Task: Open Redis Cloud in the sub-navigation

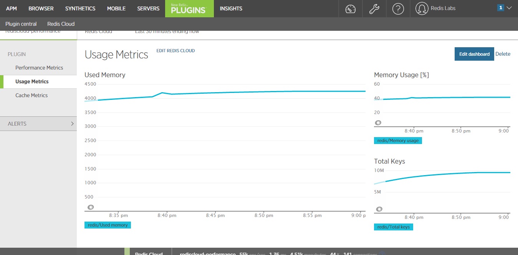Action: tap(61, 24)
